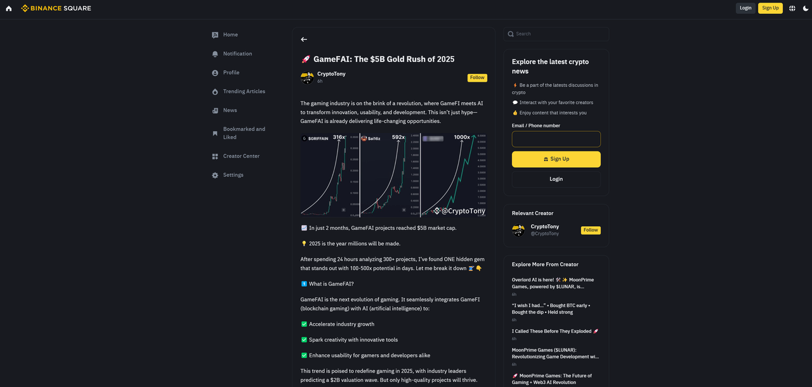Click the yellow Sign Up button in top bar

click(x=770, y=8)
